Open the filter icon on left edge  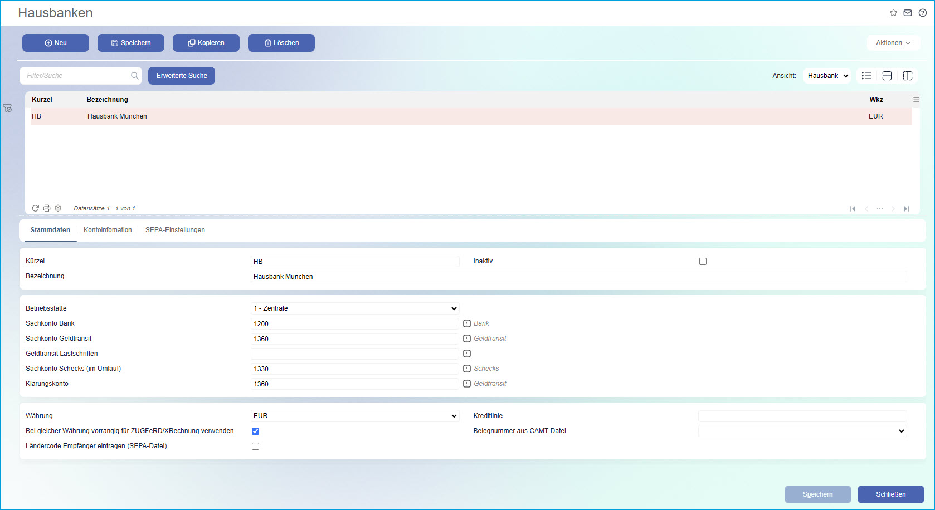pos(7,108)
